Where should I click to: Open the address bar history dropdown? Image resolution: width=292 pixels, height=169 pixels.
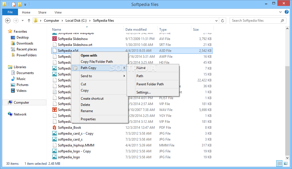click(216, 21)
